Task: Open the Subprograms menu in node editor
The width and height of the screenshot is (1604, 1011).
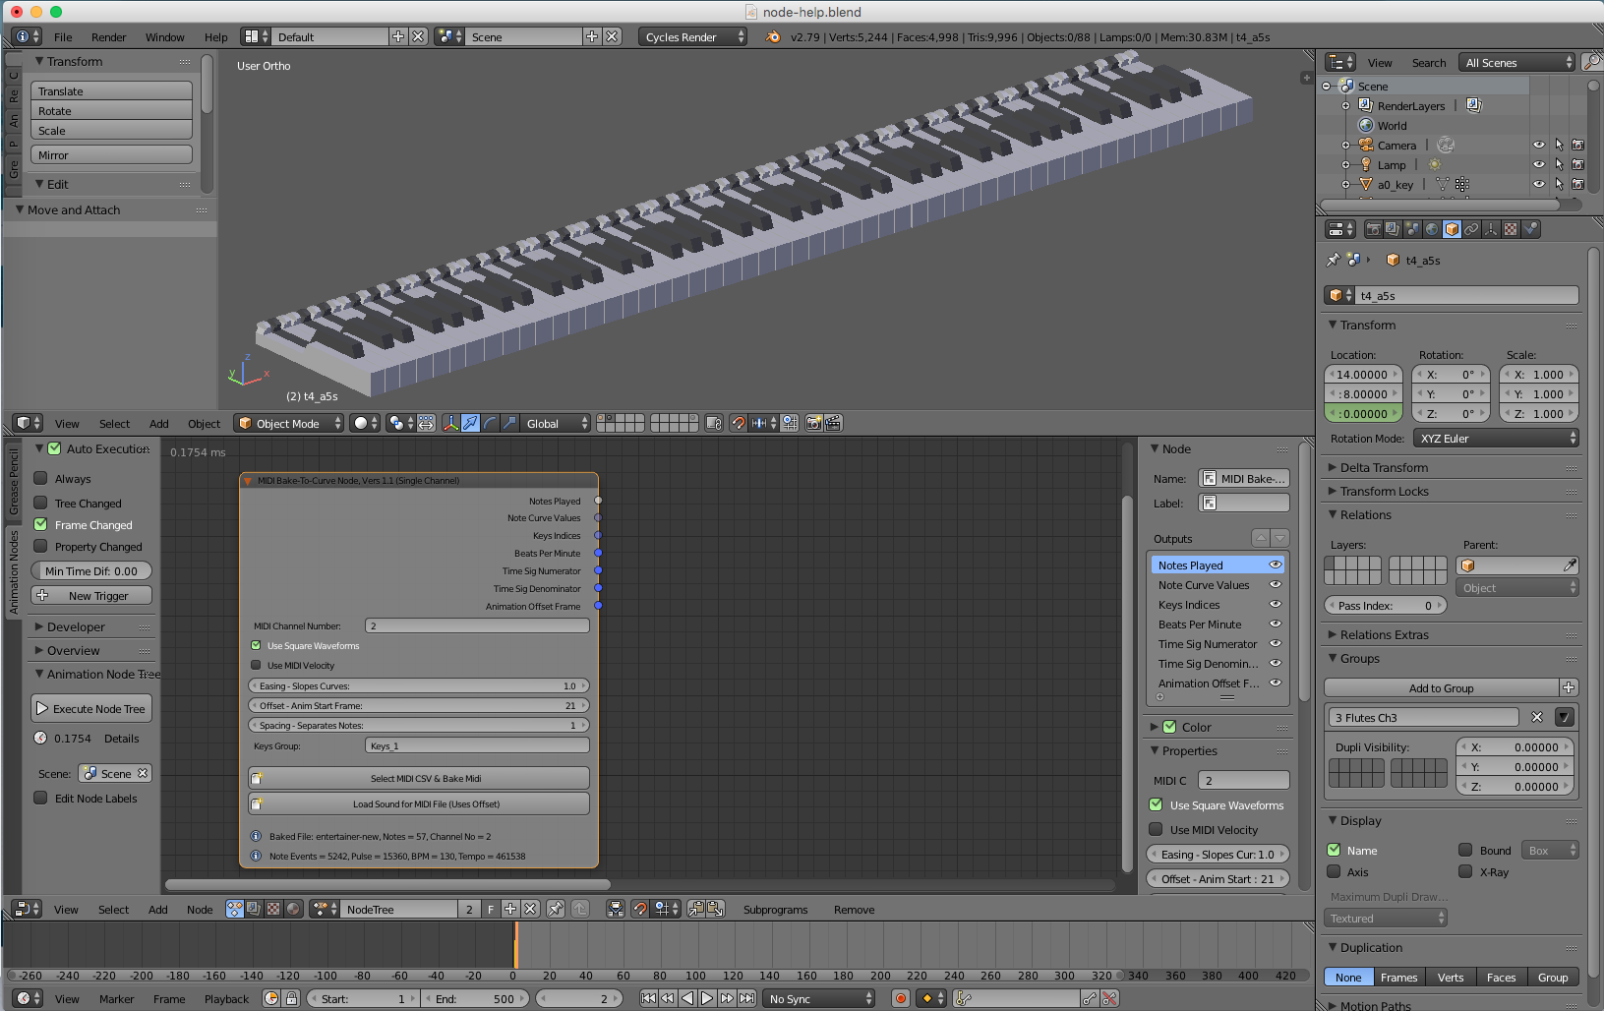Action: coord(775,910)
